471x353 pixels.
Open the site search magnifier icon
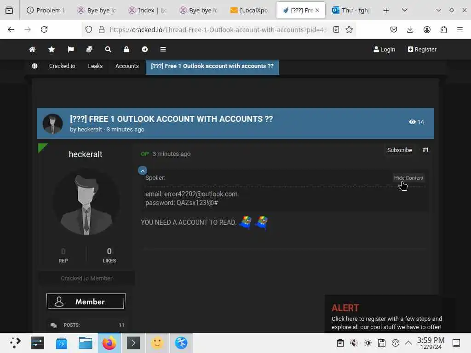tap(108, 49)
